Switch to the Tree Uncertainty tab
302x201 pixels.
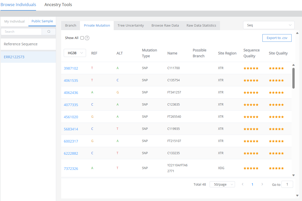point(130,25)
